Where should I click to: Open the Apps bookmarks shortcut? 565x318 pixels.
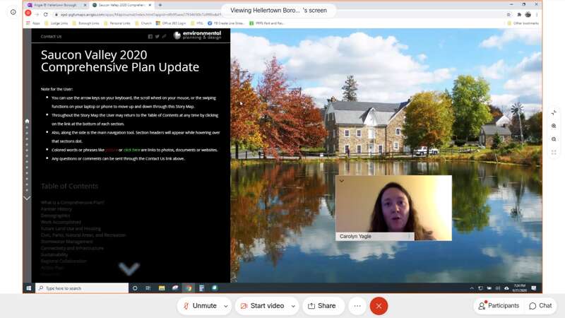[x=33, y=23]
